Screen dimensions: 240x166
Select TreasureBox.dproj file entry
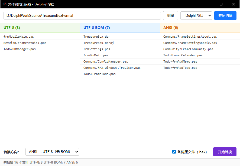point(120,43)
